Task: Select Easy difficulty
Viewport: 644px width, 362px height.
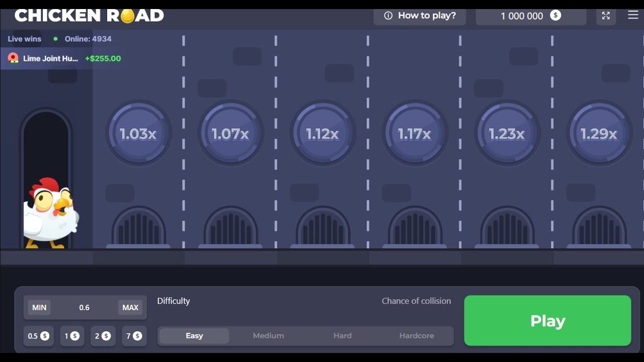Action: pyautogui.click(x=194, y=336)
